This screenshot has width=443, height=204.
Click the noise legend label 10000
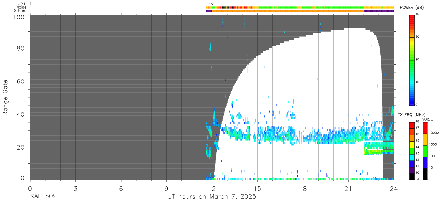[x=434, y=133]
